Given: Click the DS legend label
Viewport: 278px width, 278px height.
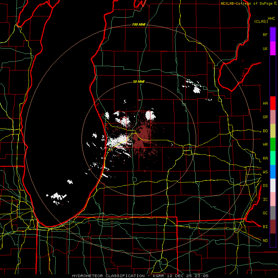Looking at the screenshot, I should click(265, 186).
